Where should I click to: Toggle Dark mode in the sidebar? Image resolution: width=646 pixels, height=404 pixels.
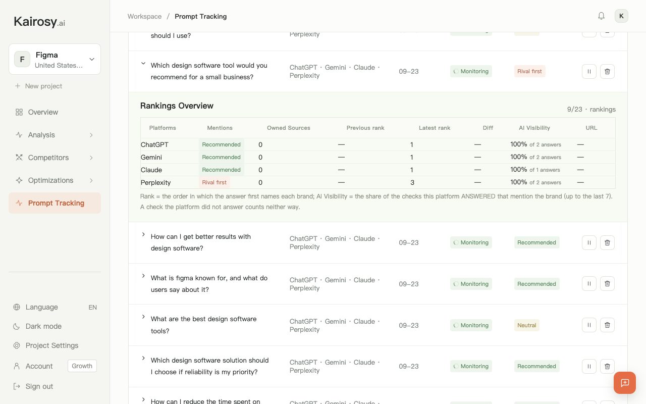[55, 326]
